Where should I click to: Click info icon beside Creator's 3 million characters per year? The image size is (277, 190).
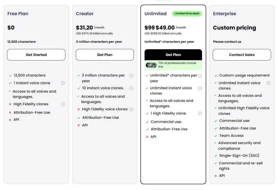coord(131,76)
